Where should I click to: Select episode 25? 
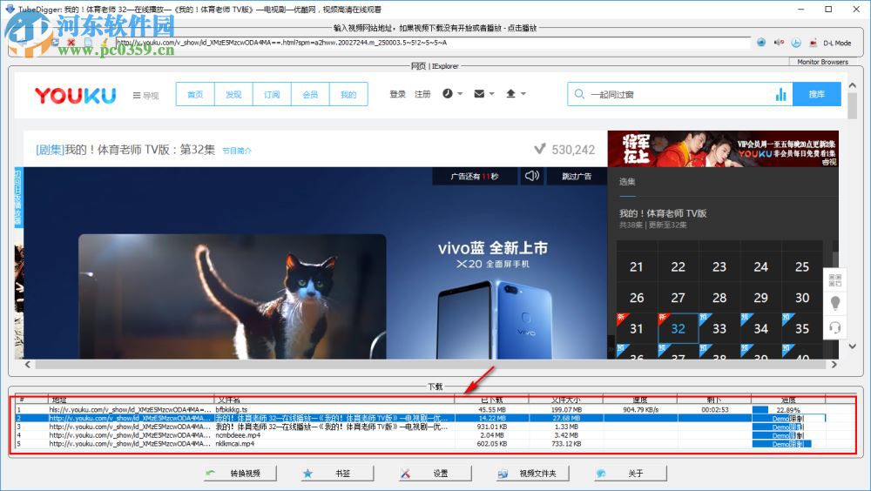point(802,266)
